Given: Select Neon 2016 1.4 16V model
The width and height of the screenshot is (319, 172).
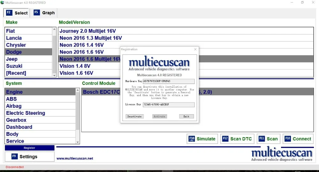Looking at the screenshot, I should point(186,45).
